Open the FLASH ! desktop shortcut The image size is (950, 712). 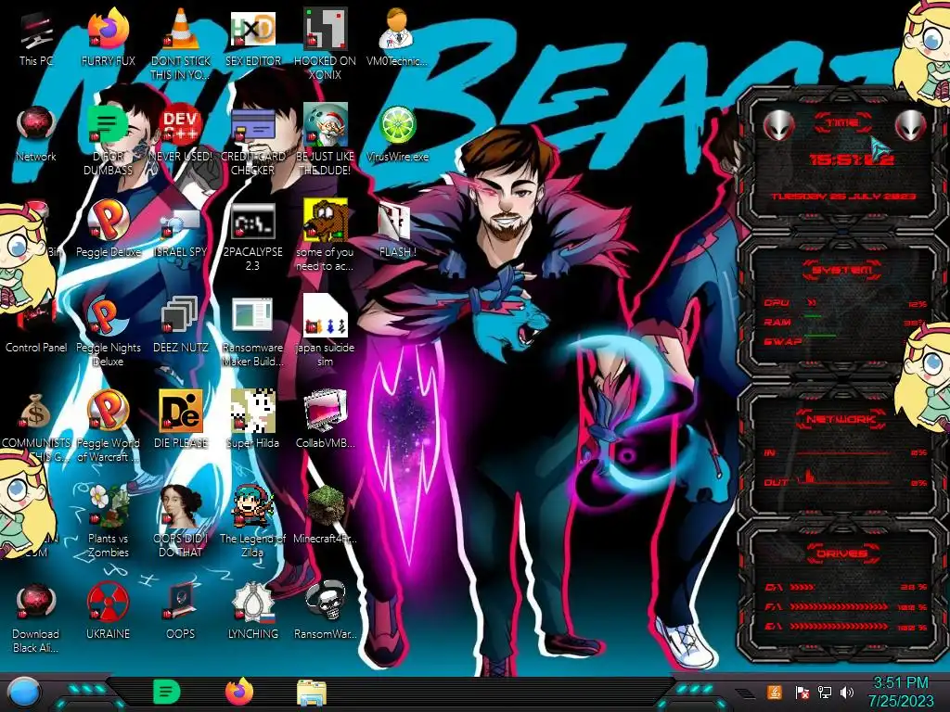click(x=397, y=229)
